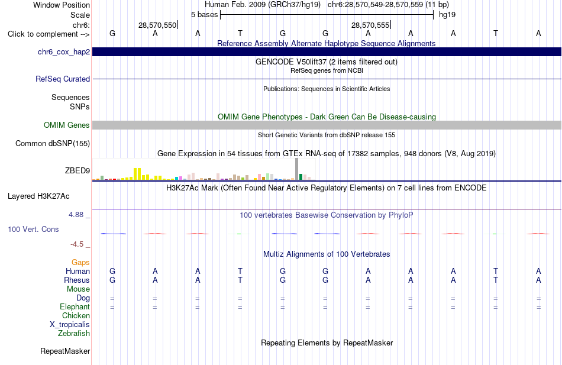This screenshot has width=562, height=365.
Task: Click the first green PhyloP conservation mark
Action: pos(240,234)
